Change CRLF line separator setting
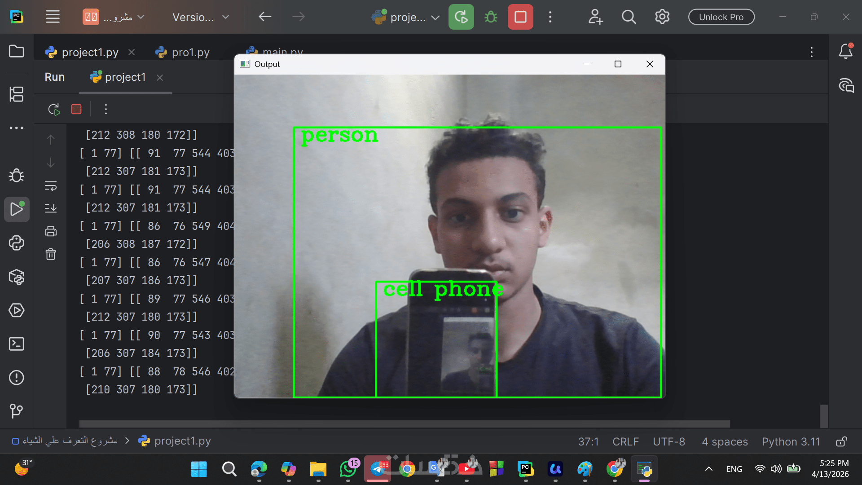The width and height of the screenshot is (862, 485). coord(625,442)
